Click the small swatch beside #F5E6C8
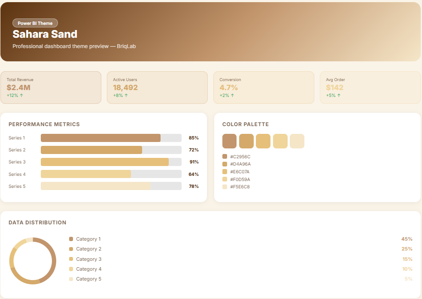 pos(225,187)
